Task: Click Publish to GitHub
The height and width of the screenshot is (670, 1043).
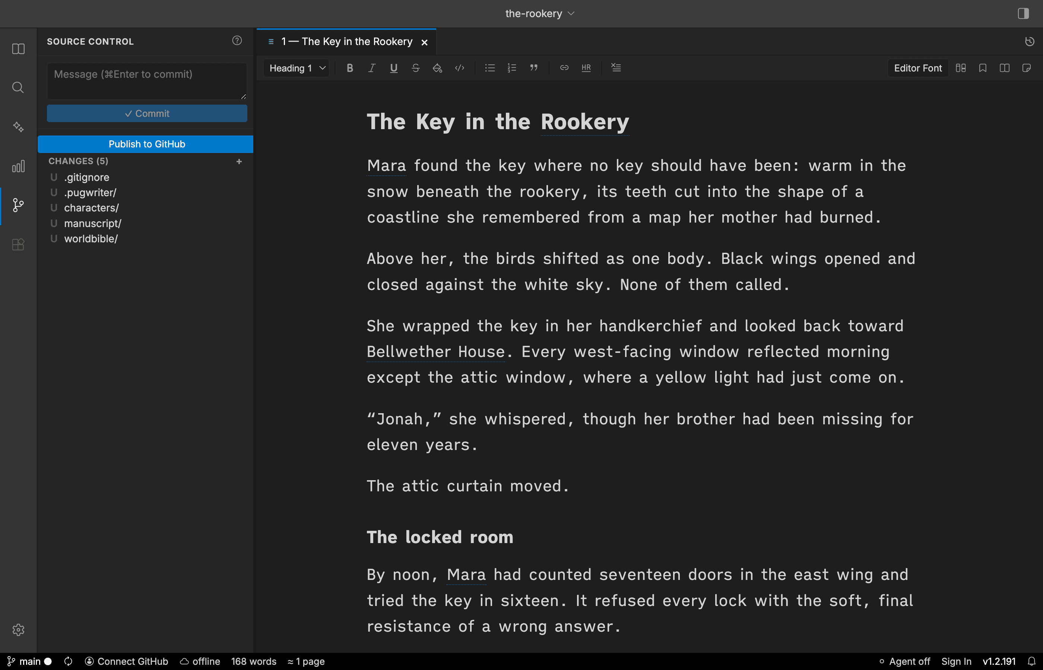Action: (x=145, y=144)
